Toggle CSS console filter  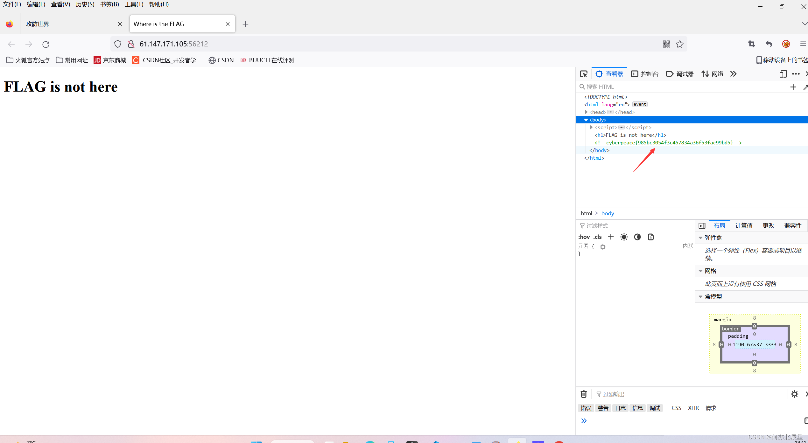[676, 408]
